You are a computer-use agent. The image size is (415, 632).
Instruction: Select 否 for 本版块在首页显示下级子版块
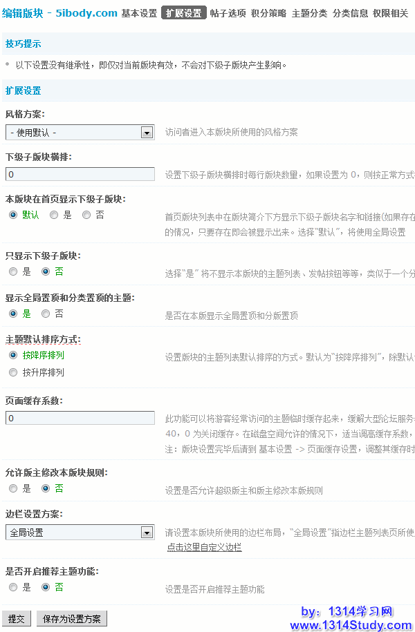86,216
